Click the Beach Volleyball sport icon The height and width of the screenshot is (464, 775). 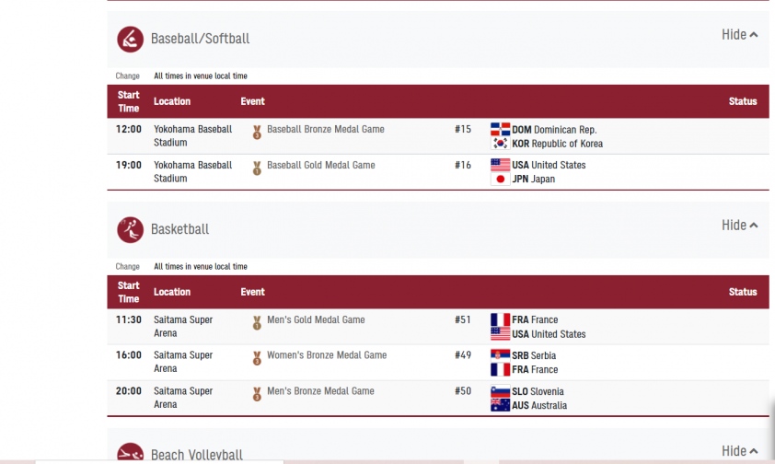tap(130, 452)
